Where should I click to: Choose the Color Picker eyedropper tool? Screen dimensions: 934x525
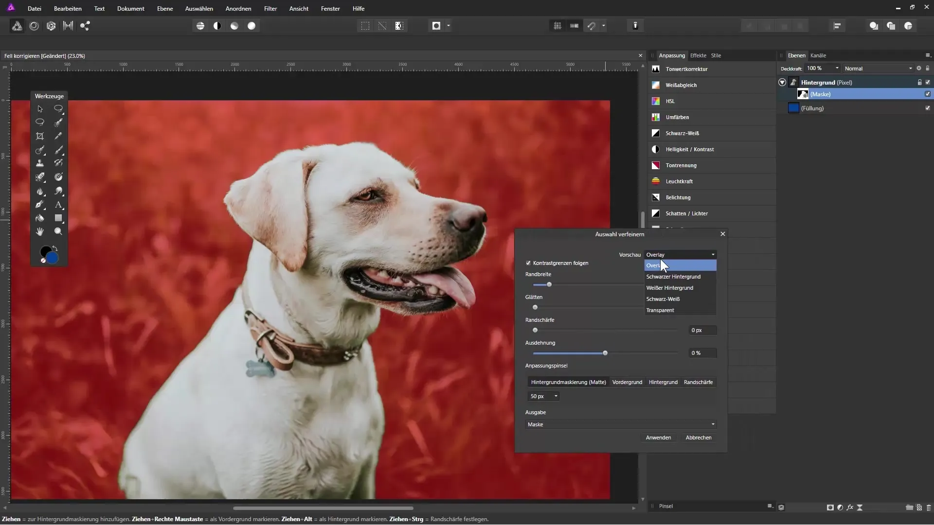click(x=58, y=136)
